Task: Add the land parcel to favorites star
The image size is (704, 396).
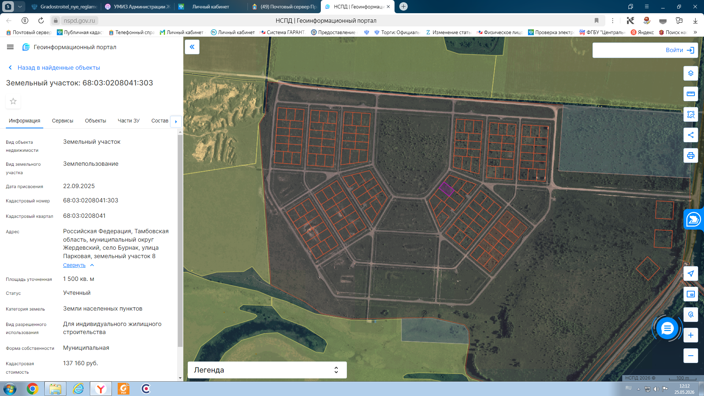Action: pyautogui.click(x=13, y=101)
